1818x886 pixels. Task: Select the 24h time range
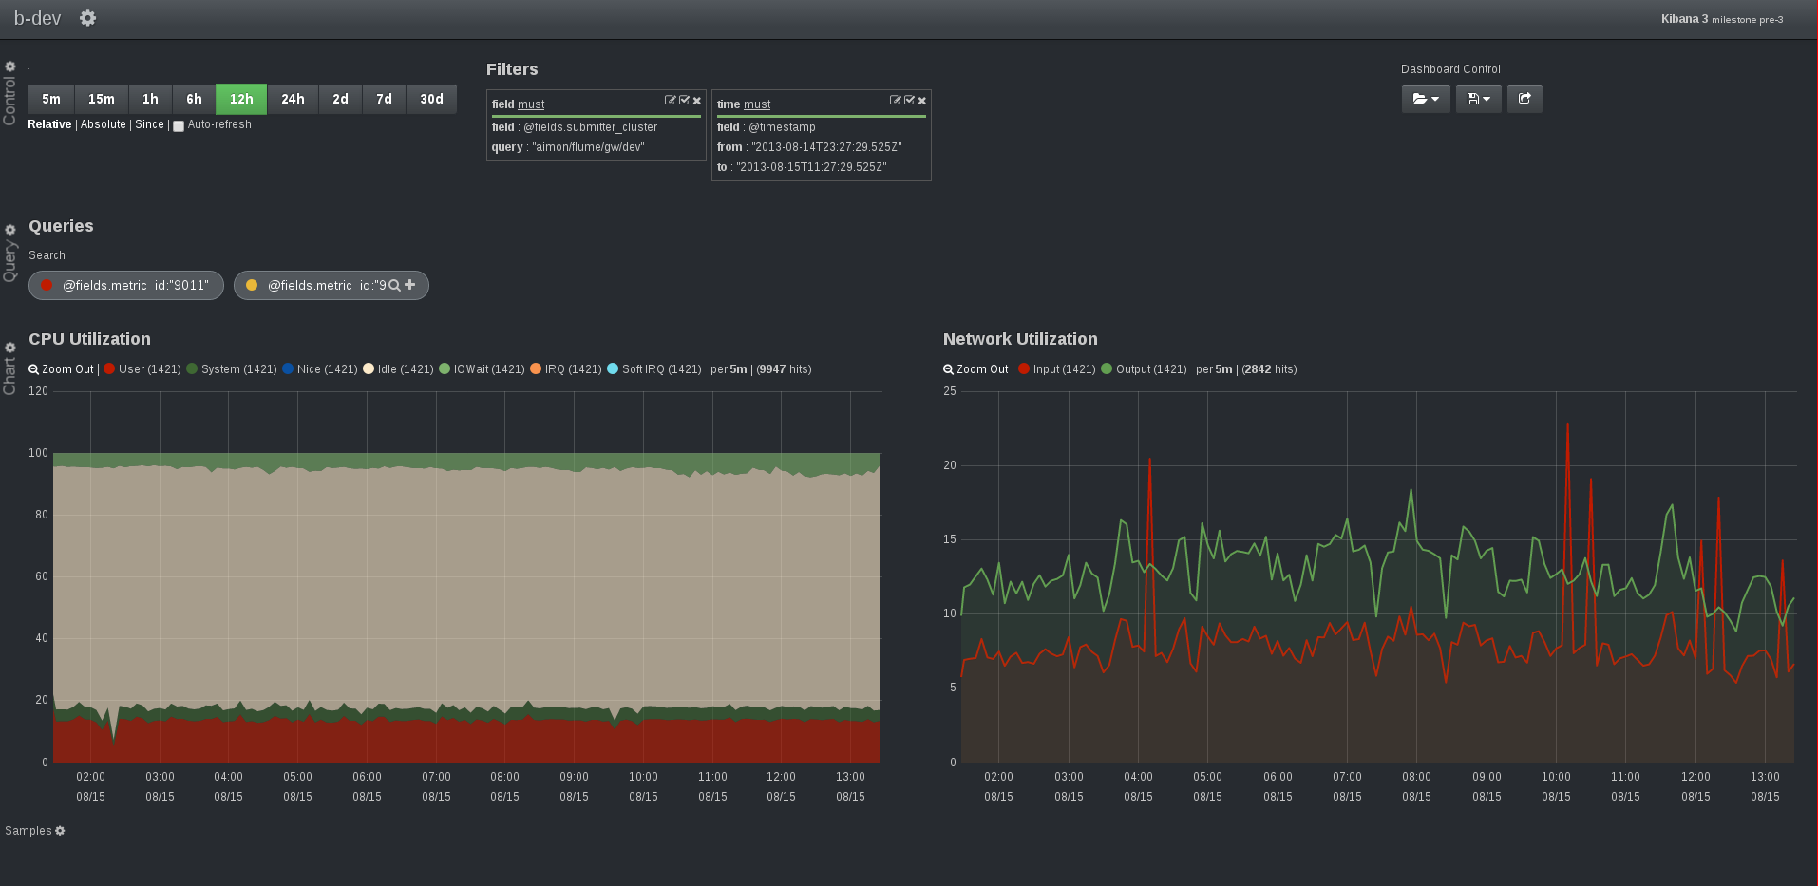(x=293, y=99)
